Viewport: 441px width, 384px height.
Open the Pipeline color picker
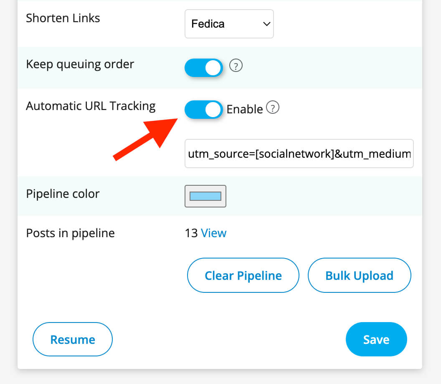[x=205, y=196]
